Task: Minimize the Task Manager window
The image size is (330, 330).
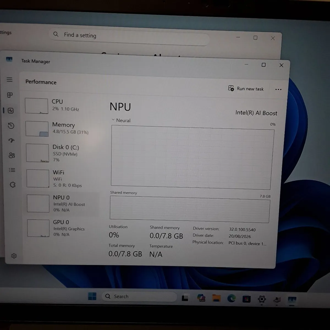Action: (x=246, y=64)
